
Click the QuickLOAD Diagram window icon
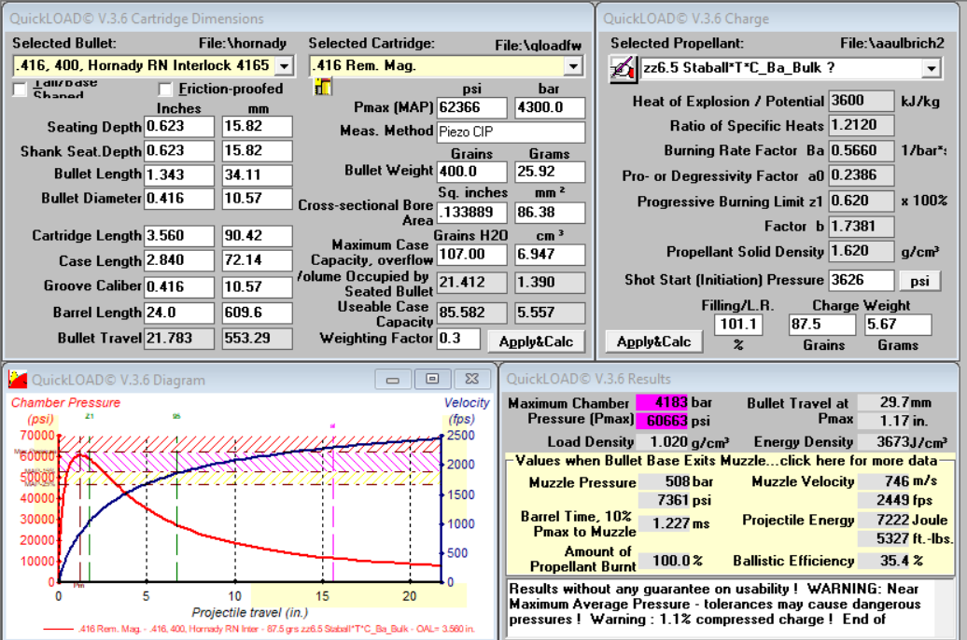point(18,379)
